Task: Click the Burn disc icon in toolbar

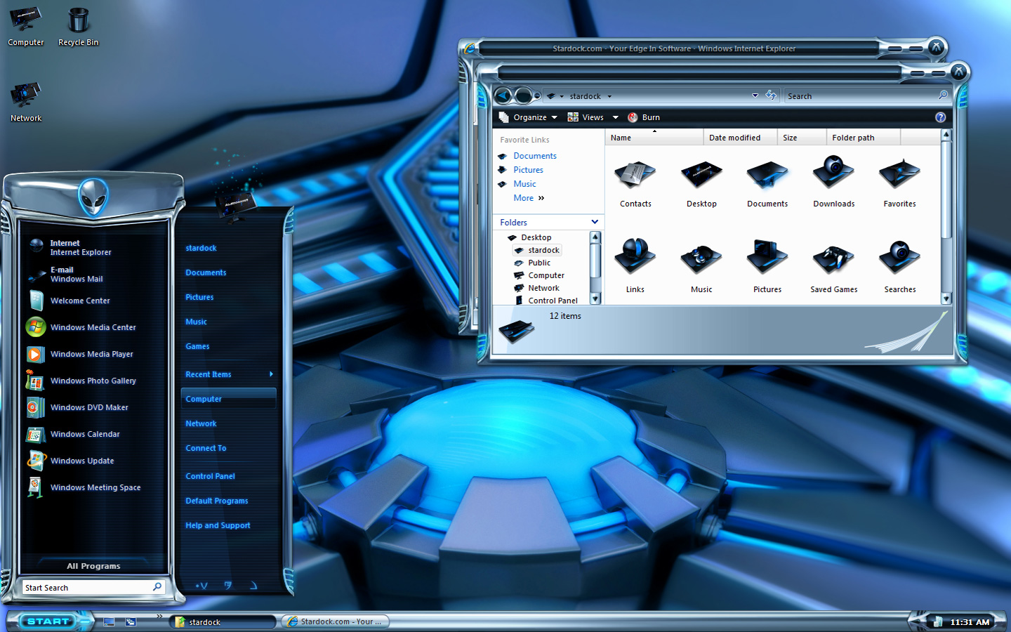Action: 633,117
